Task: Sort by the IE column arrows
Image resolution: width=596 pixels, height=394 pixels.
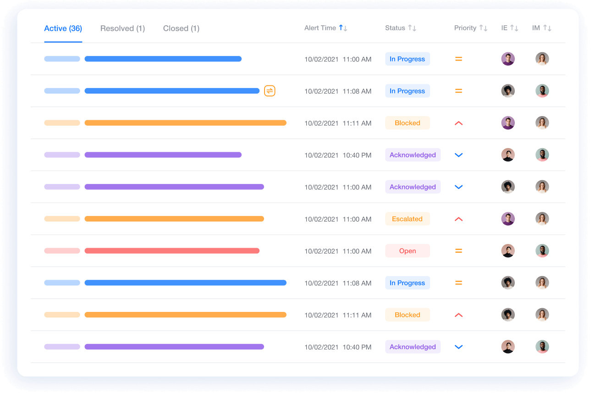Action: pos(514,28)
